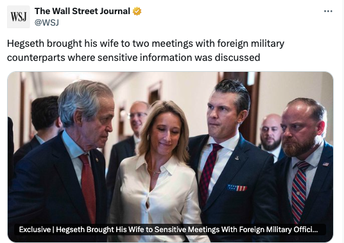Click the word Exclusive in image caption
This screenshot has width=344, height=243.
[35, 230]
